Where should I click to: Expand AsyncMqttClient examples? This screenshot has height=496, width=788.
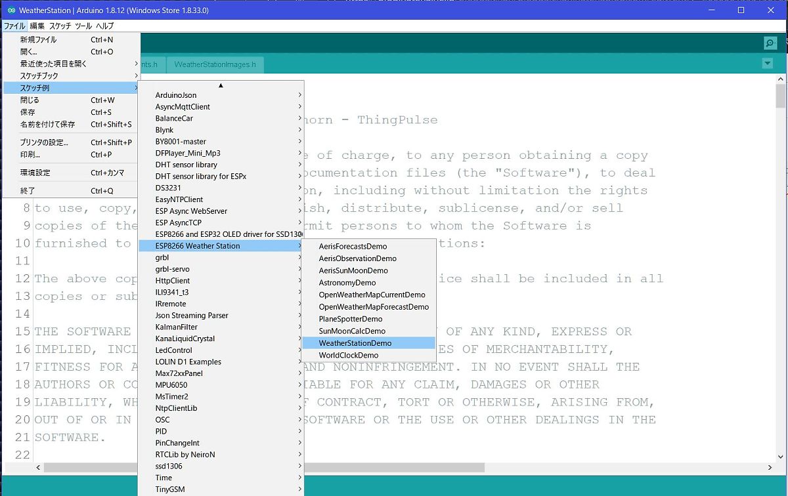tap(221, 107)
